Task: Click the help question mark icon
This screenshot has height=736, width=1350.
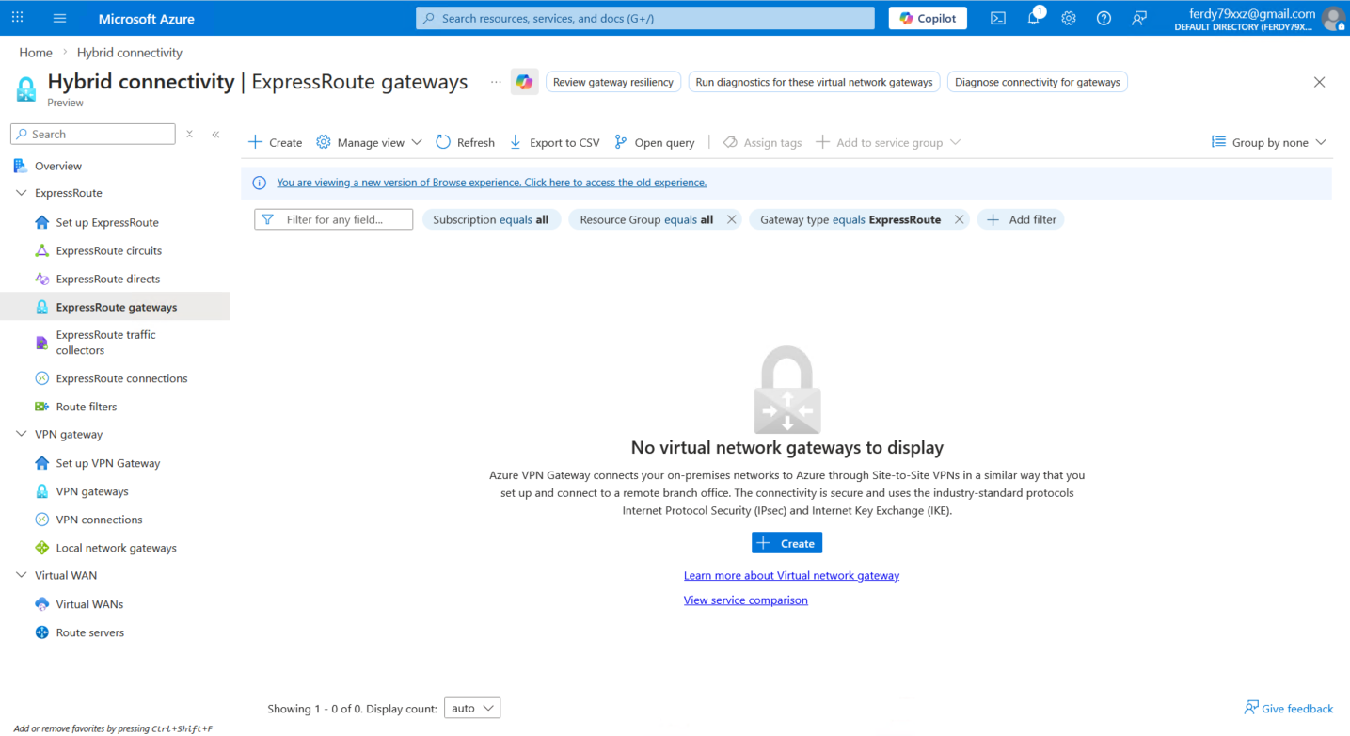Action: (1104, 18)
